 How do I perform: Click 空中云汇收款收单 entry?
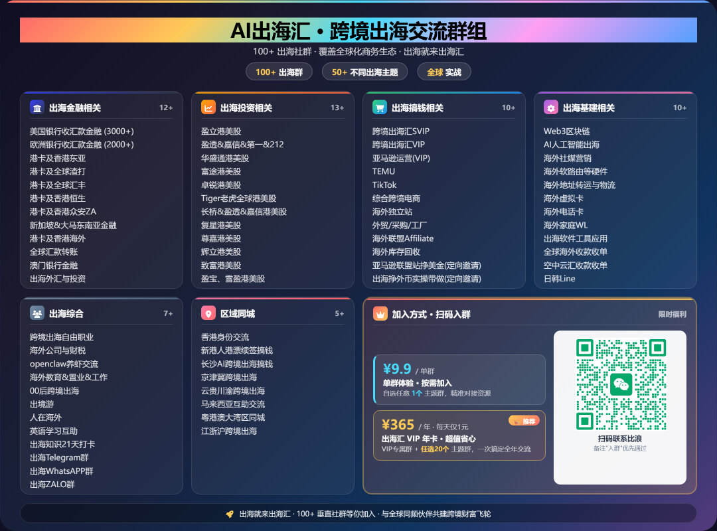pyautogui.click(x=575, y=265)
